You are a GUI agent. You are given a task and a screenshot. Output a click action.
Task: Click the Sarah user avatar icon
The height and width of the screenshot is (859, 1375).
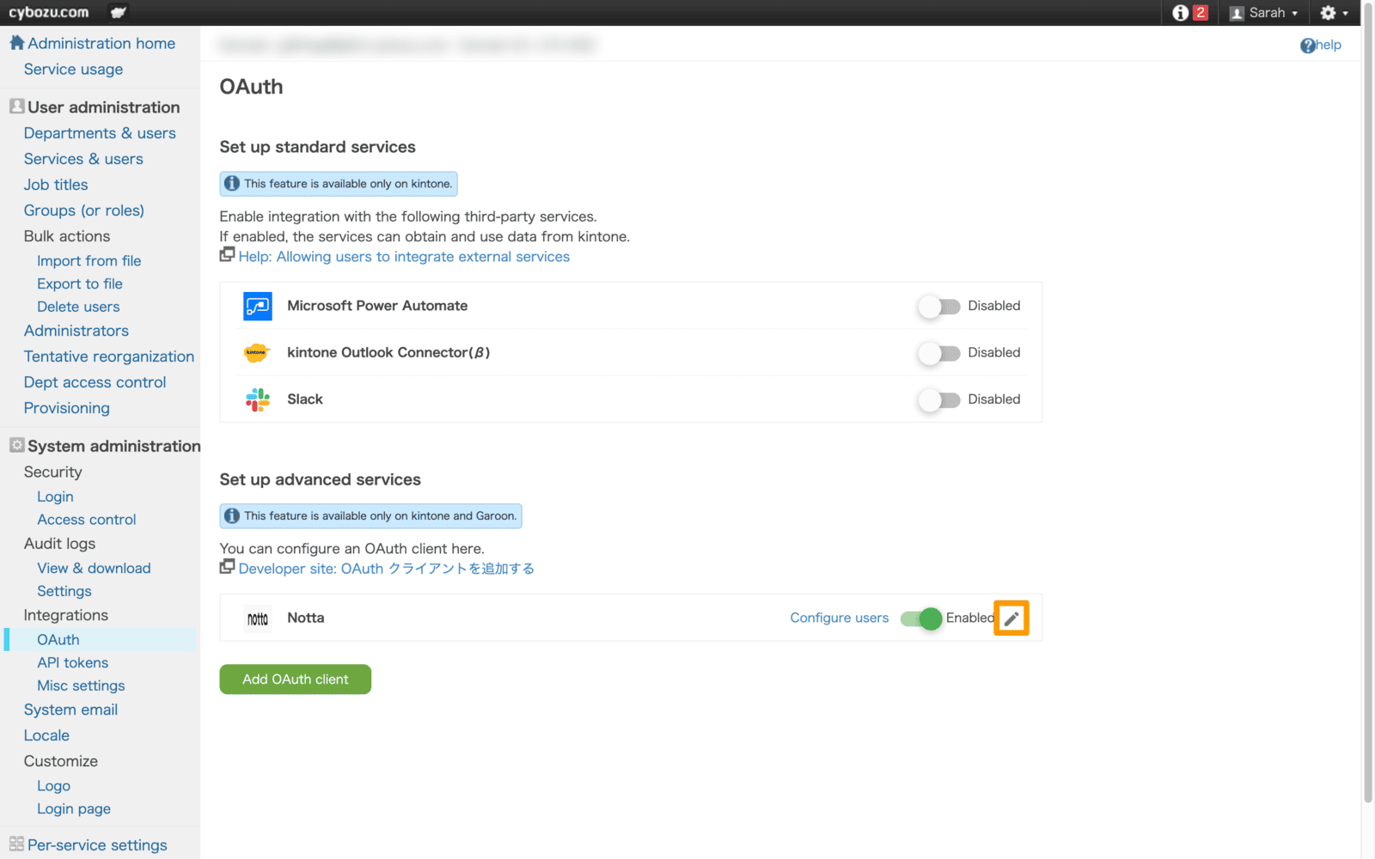pyautogui.click(x=1237, y=13)
